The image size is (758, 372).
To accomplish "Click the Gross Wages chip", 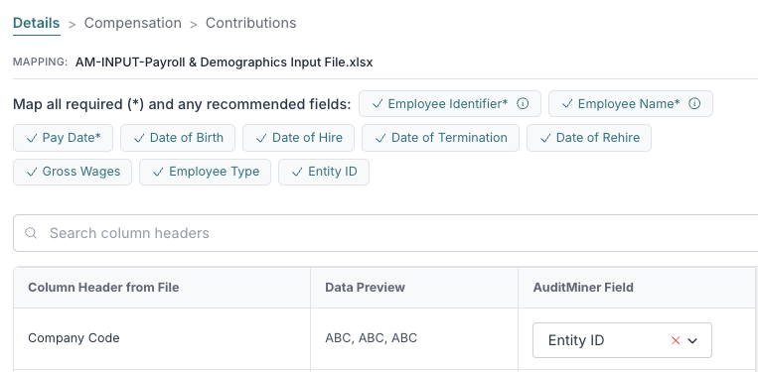I will (x=73, y=173).
